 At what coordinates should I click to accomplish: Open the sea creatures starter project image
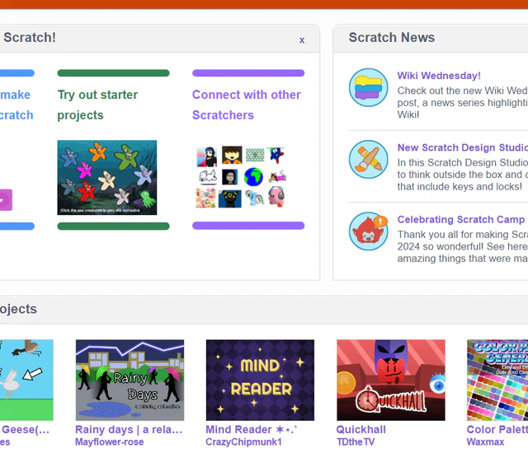(x=106, y=177)
